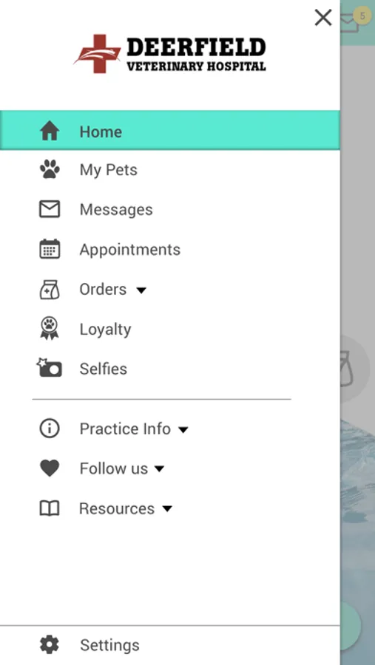The width and height of the screenshot is (375, 665).
Task: Expand the Resources dropdown arrow
Action: (x=167, y=509)
